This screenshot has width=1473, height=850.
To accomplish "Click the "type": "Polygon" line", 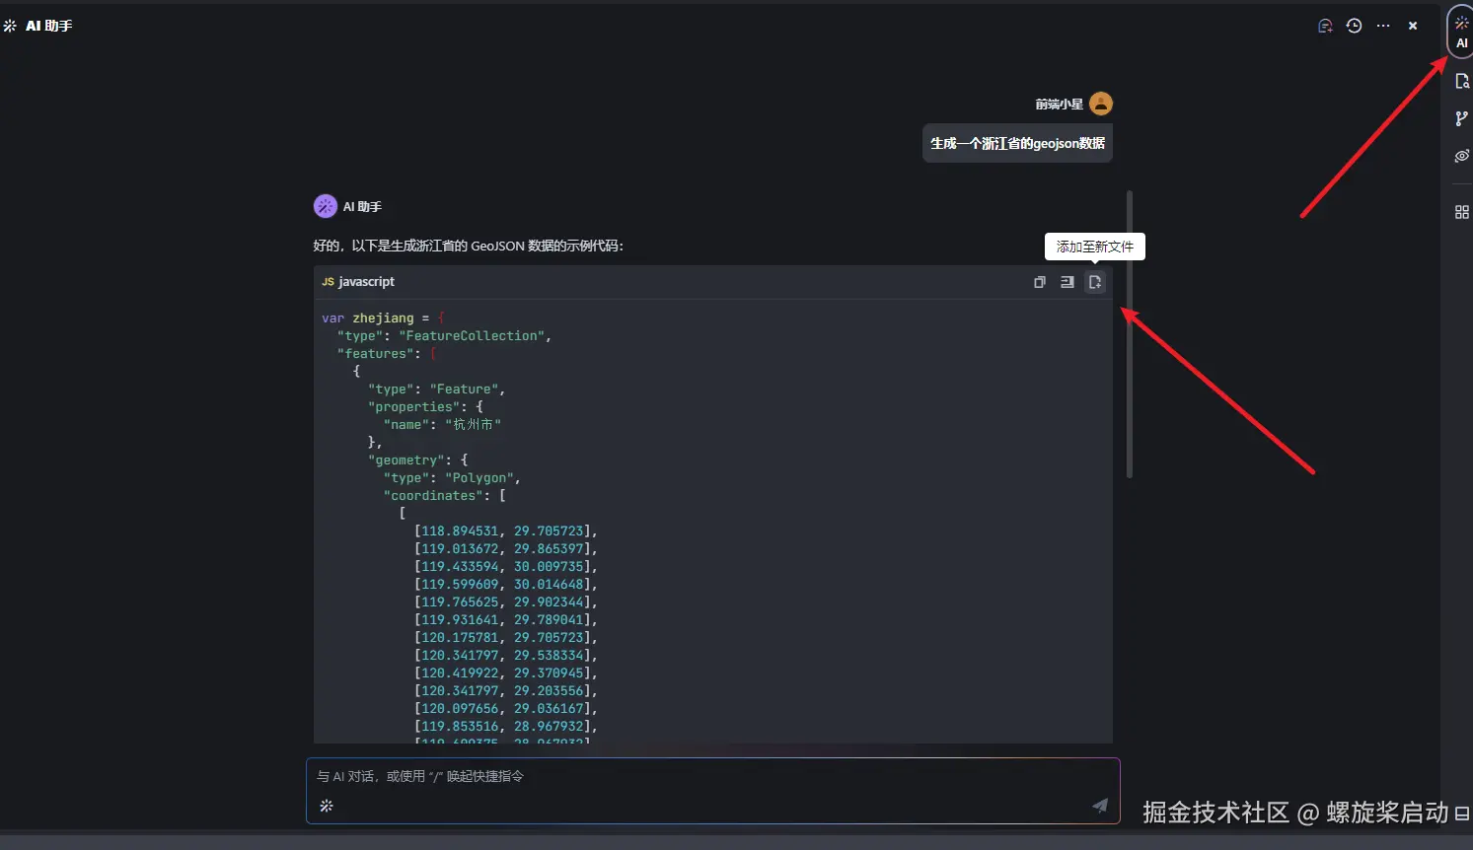I will (452, 478).
